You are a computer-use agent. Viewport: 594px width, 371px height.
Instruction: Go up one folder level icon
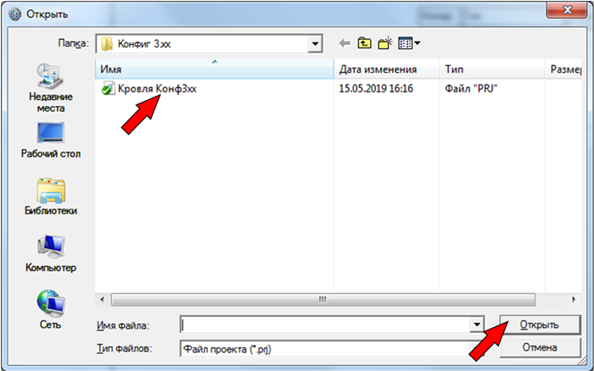pos(364,43)
